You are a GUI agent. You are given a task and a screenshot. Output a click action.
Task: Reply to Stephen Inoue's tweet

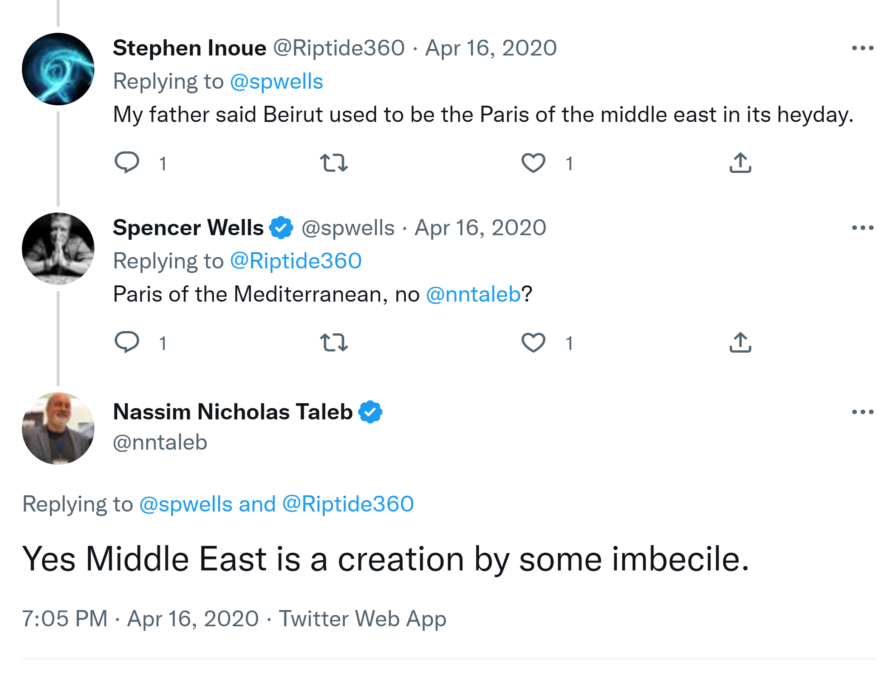point(127,163)
